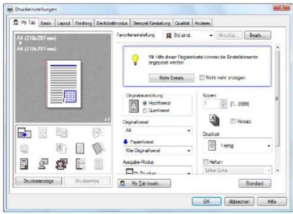Decrease Kopien with the down arrow
Image resolution: width=293 pixels, height=214 pixels.
pos(223,106)
